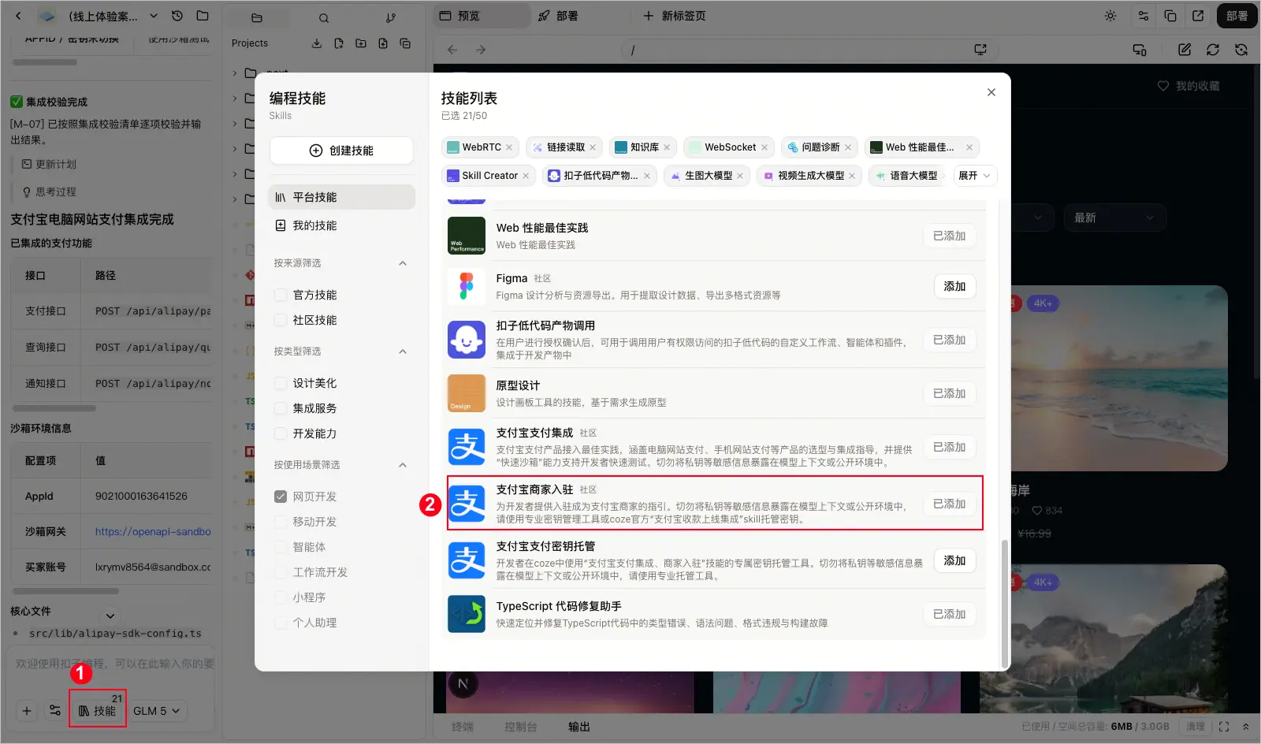Click the sliders icon beside 技能 button
The height and width of the screenshot is (744, 1261).
(x=55, y=711)
